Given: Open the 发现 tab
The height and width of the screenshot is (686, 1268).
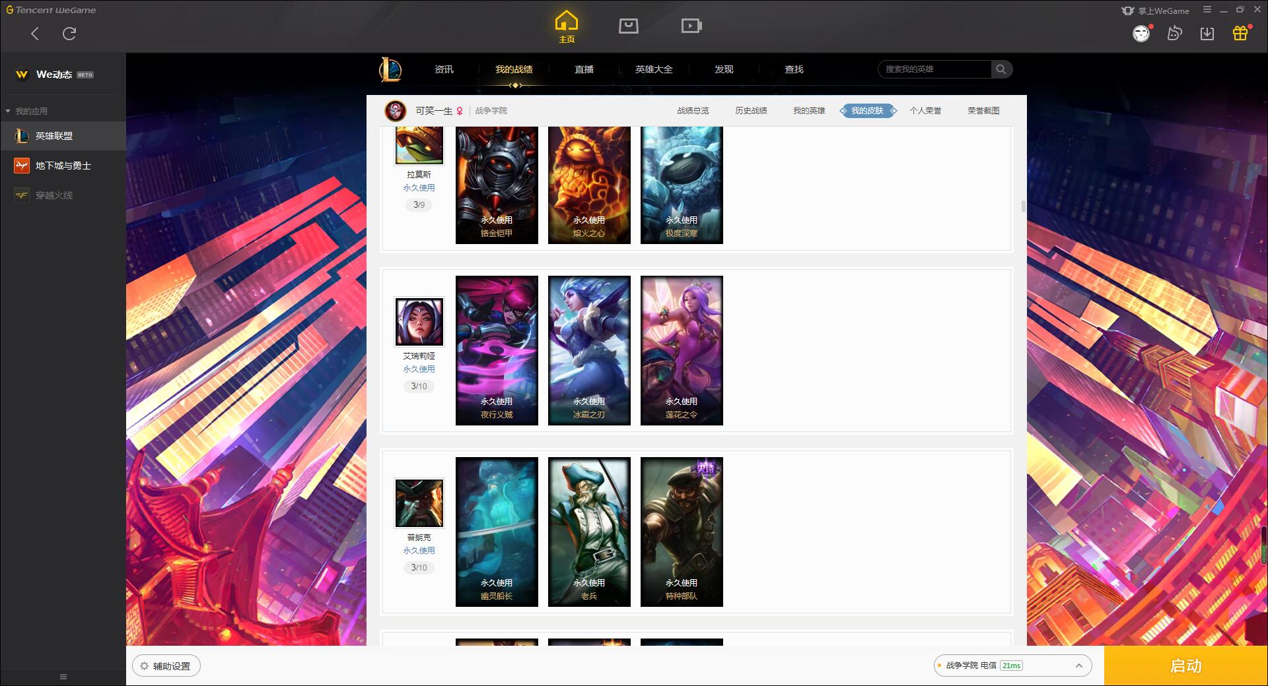Looking at the screenshot, I should [724, 69].
